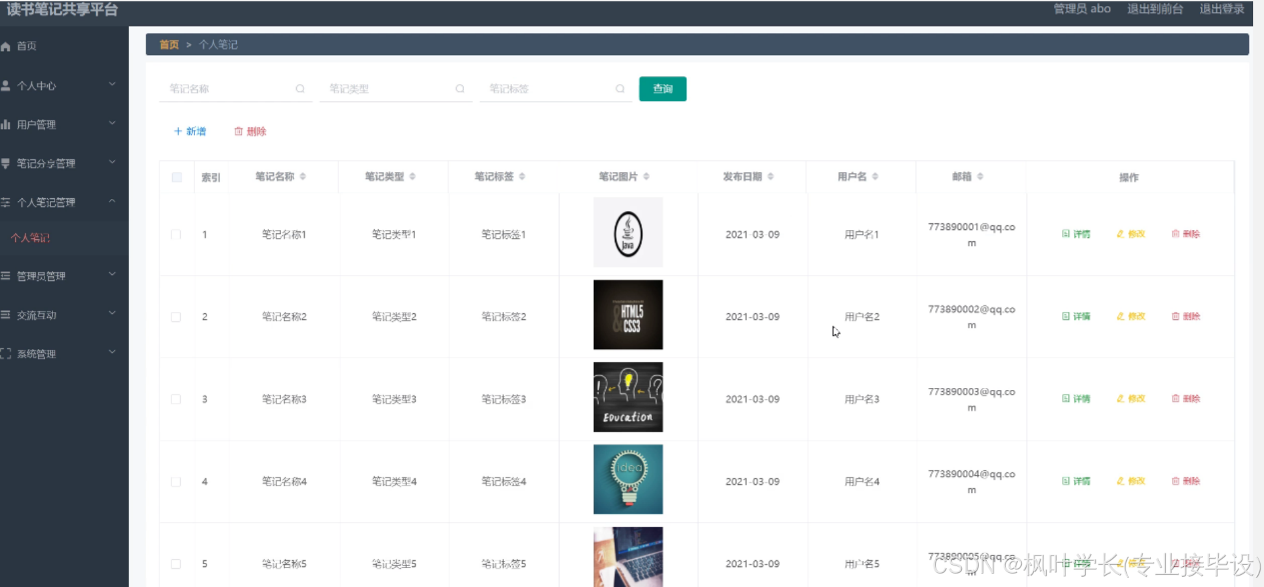The height and width of the screenshot is (587, 1264).
Task: Click the icon beside 管理员管理
Action: 6,276
